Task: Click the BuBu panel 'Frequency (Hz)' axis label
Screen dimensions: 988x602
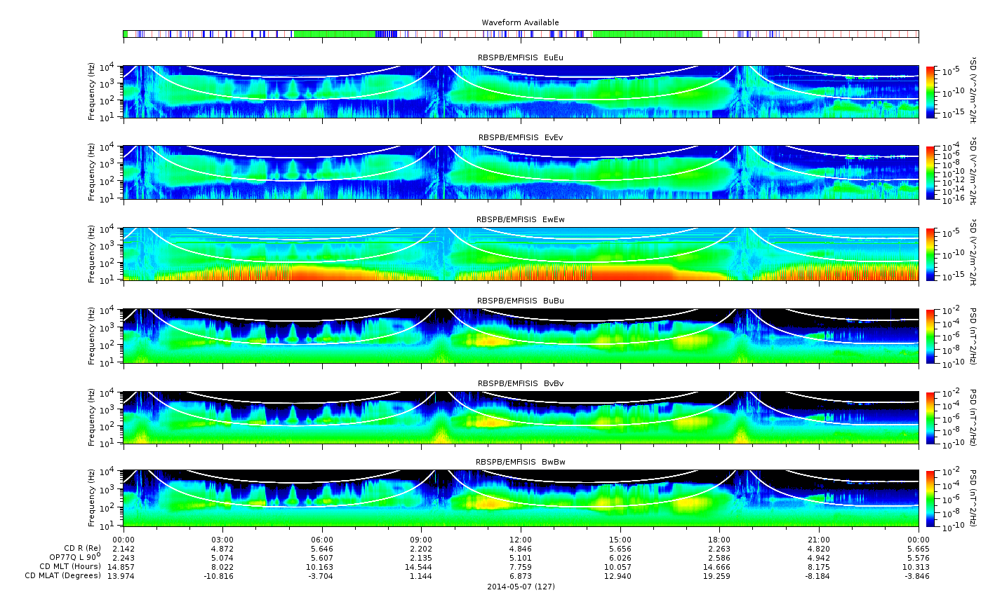Action: pyautogui.click(x=92, y=336)
